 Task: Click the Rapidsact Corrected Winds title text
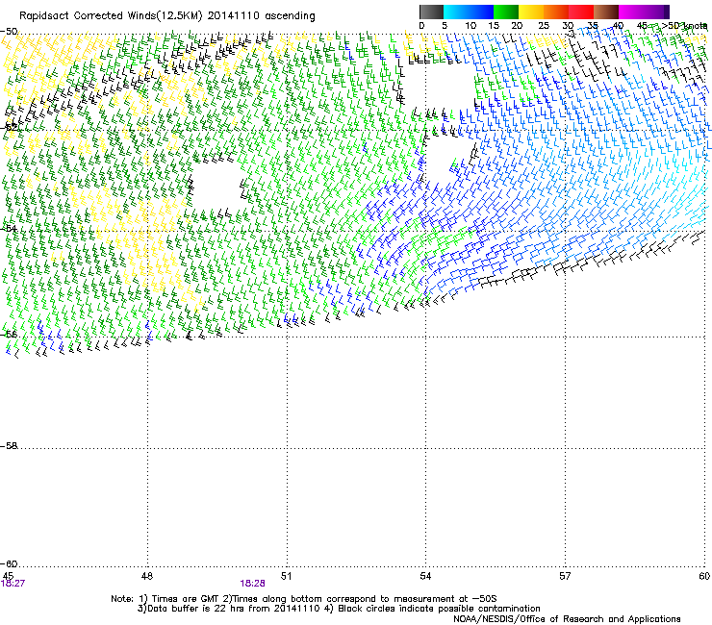[x=167, y=16]
